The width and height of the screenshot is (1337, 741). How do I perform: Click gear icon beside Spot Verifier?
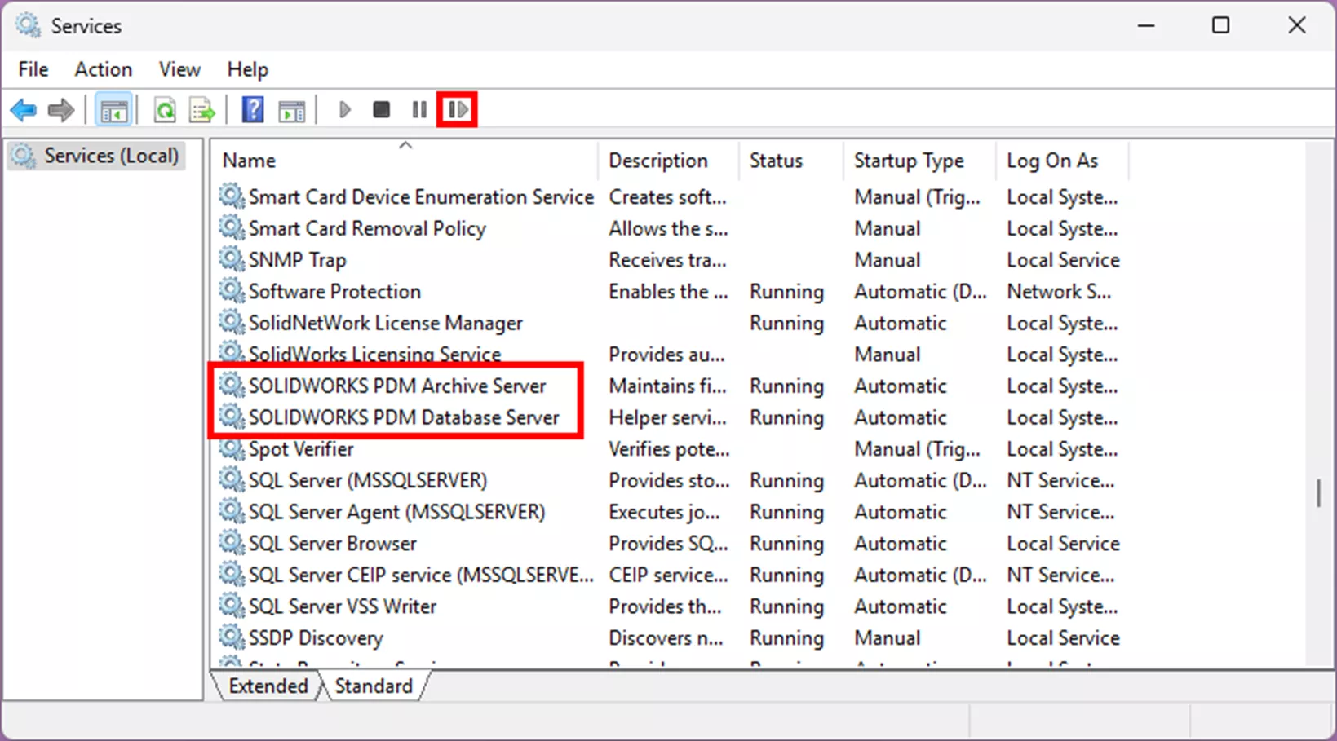pos(232,448)
